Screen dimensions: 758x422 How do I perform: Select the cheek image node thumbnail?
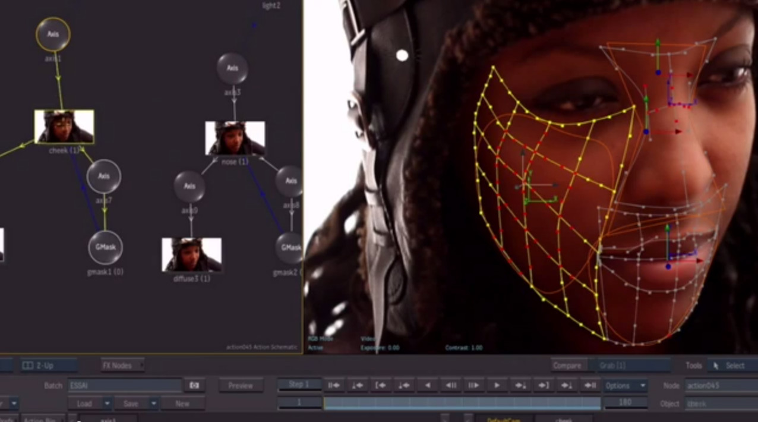tap(64, 127)
